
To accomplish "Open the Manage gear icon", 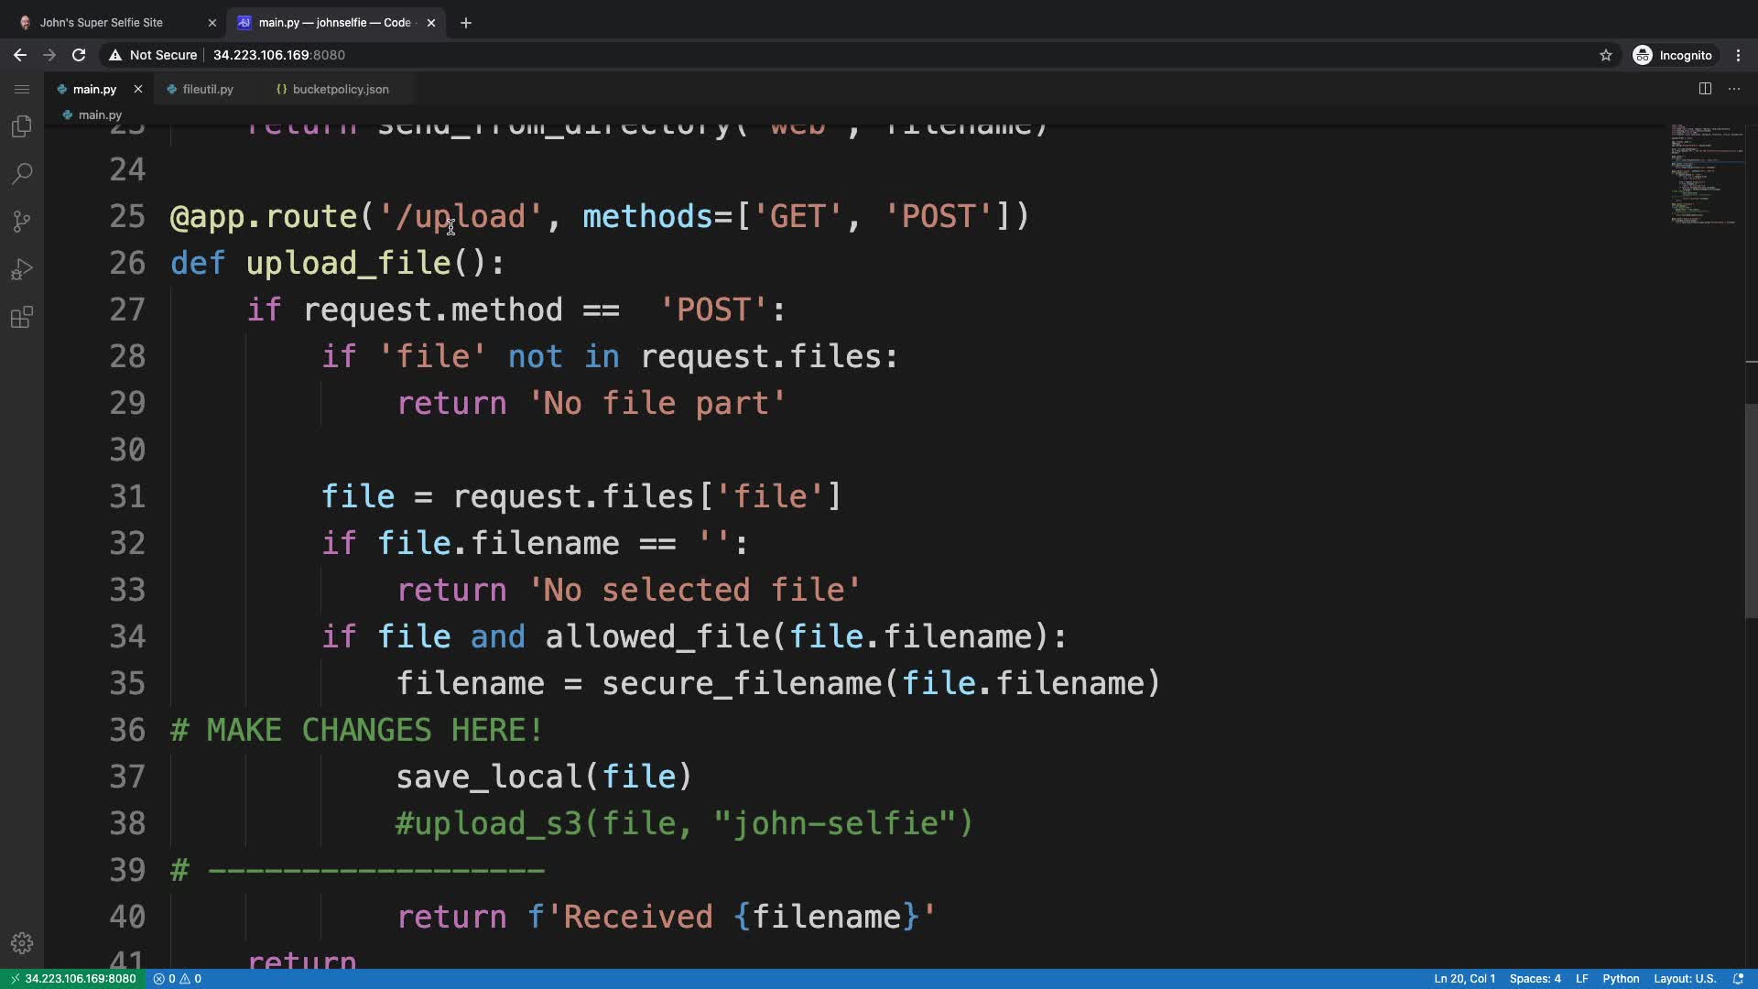I will tap(22, 943).
